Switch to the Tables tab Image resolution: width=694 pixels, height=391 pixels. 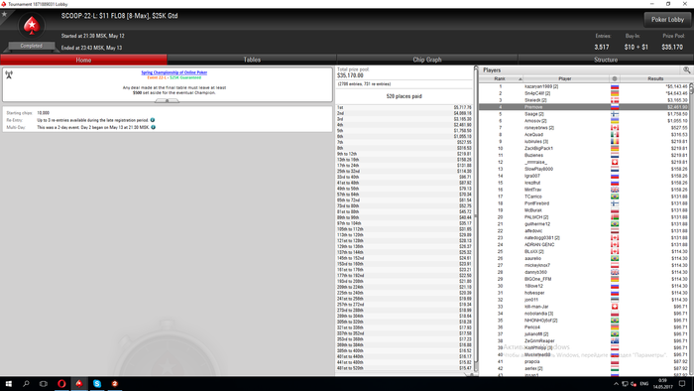[252, 60]
